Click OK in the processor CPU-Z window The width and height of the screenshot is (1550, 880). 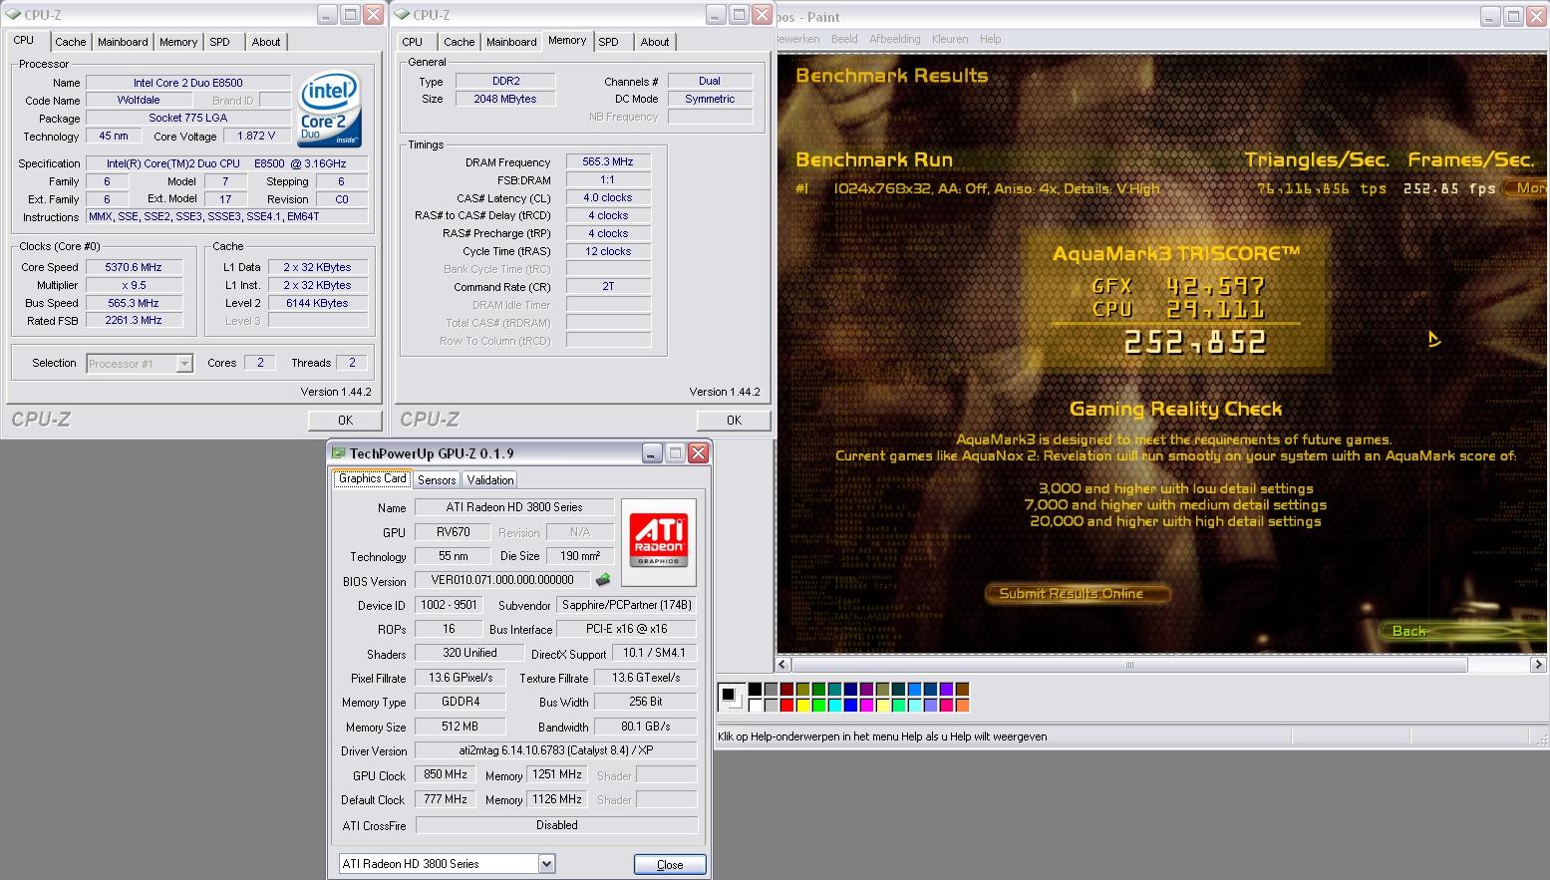(x=345, y=420)
